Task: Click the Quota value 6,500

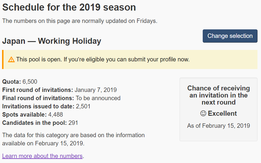Action: point(30,82)
